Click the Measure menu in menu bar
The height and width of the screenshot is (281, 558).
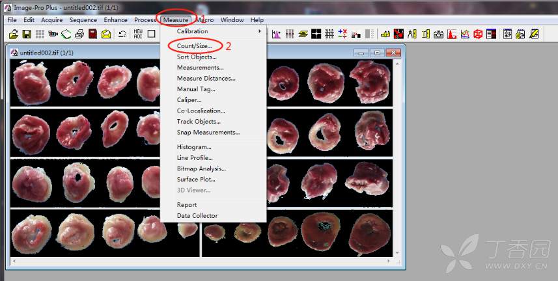point(176,20)
